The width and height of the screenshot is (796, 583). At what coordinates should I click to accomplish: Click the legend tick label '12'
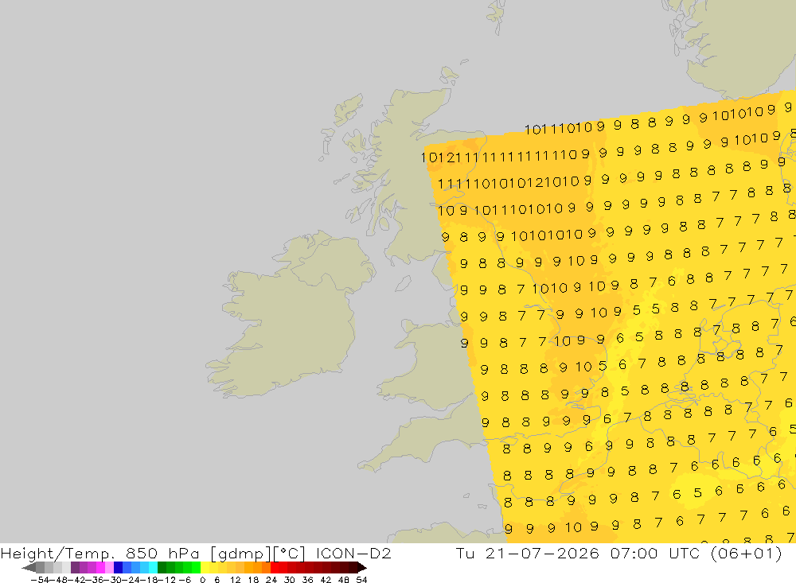pyautogui.click(x=235, y=580)
